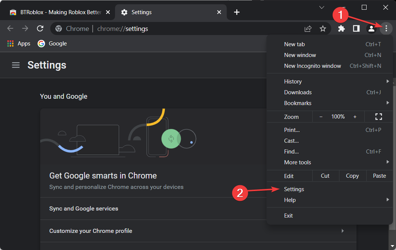
Task: Click the share page icon
Action: coord(308,29)
